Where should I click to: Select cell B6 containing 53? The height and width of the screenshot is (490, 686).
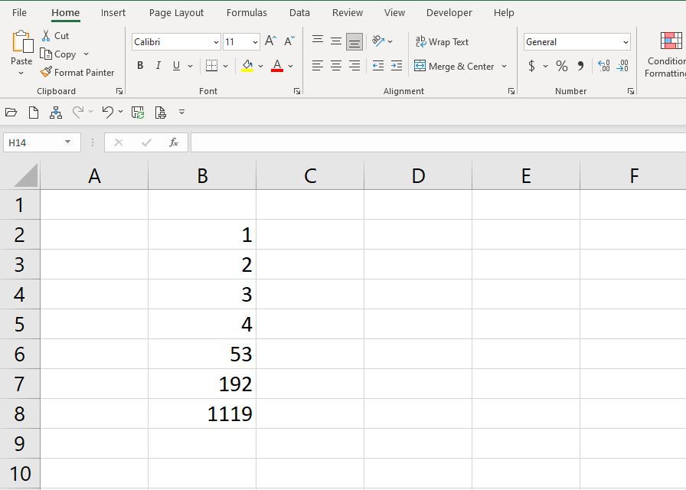pos(202,354)
